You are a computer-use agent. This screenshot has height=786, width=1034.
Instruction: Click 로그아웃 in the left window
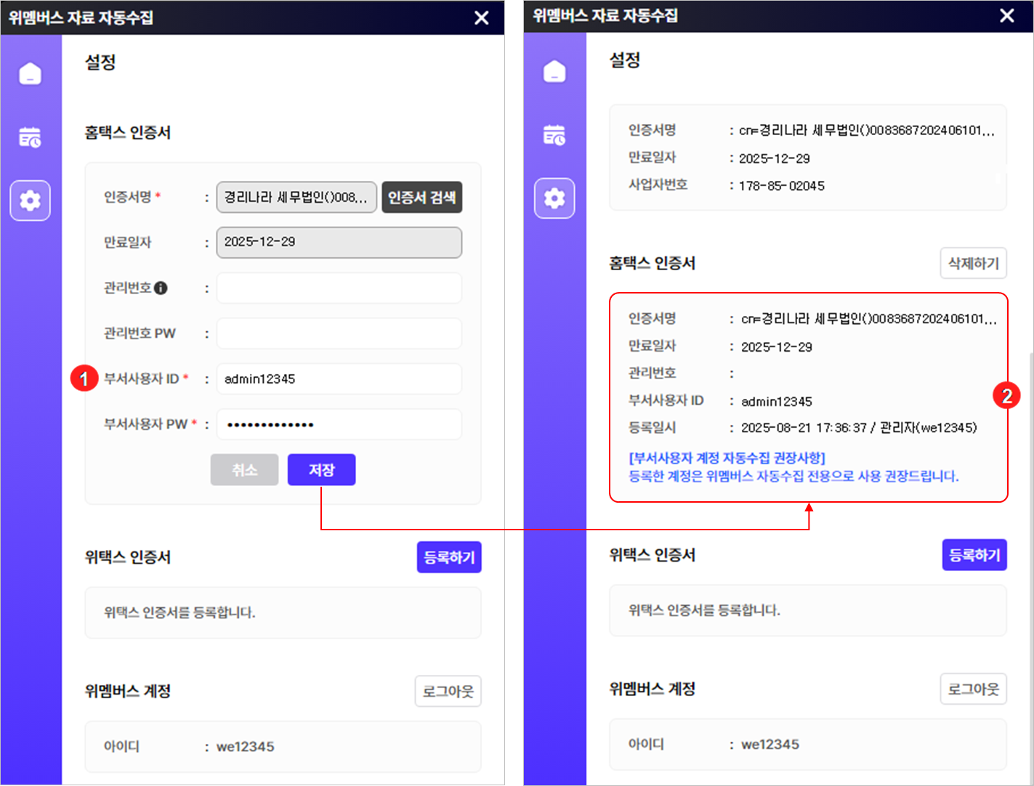coord(448,691)
